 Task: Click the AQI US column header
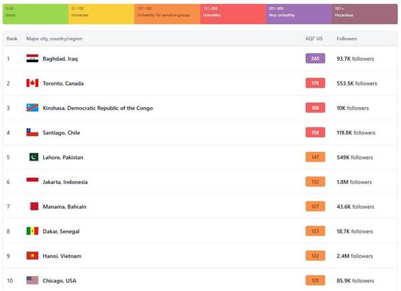coord(314,39)
